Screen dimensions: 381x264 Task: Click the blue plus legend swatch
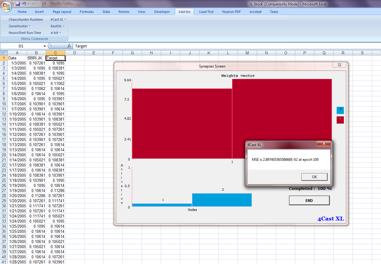(x=340, y=110)
